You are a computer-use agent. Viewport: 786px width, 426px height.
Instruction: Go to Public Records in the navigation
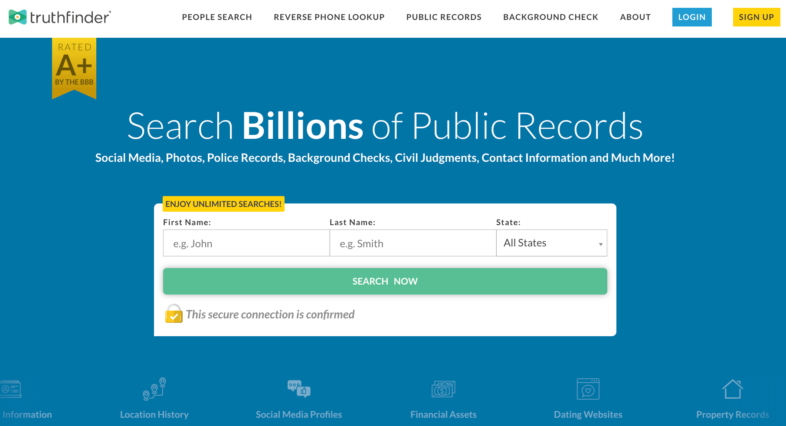[x=444, y=17]
